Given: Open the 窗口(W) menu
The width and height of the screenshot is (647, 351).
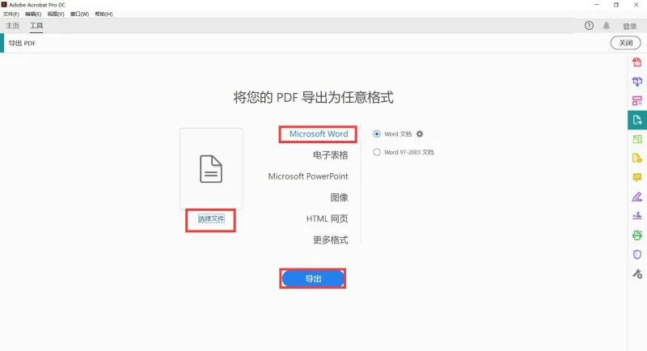Looking at the screenshot, I should click(x=79, y=14).
